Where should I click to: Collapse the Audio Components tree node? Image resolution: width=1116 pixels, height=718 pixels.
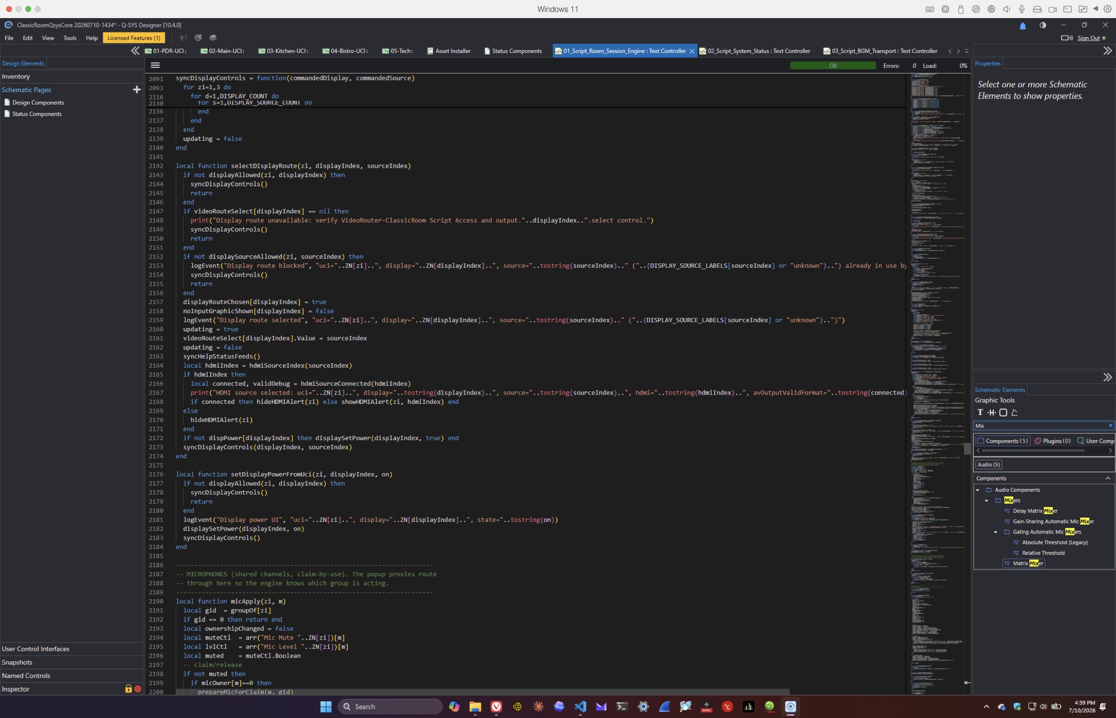pyautogui.click(x=977, y=490)
